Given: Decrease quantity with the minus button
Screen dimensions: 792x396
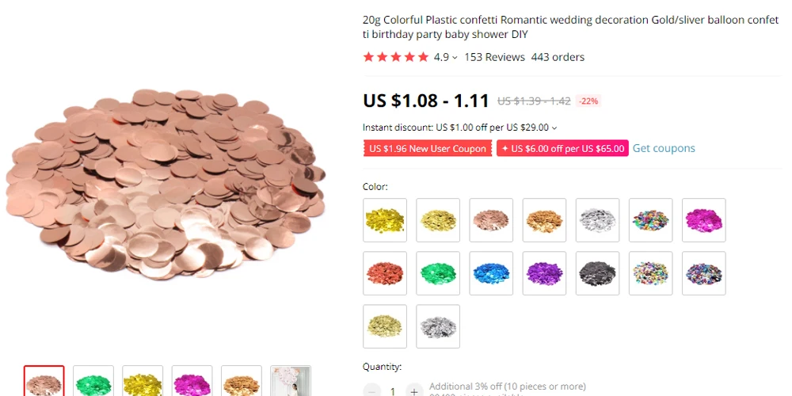Looking at the screenshot, I should pyautogui.click(x=371, y=391).
